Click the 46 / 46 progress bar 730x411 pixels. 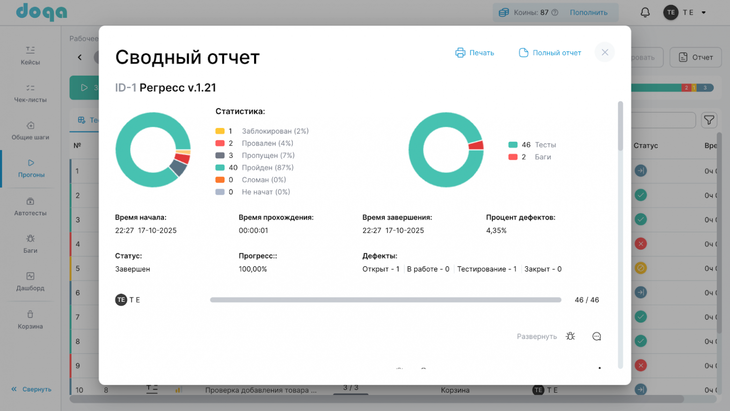pyautogui.click(x=385, y=300)
